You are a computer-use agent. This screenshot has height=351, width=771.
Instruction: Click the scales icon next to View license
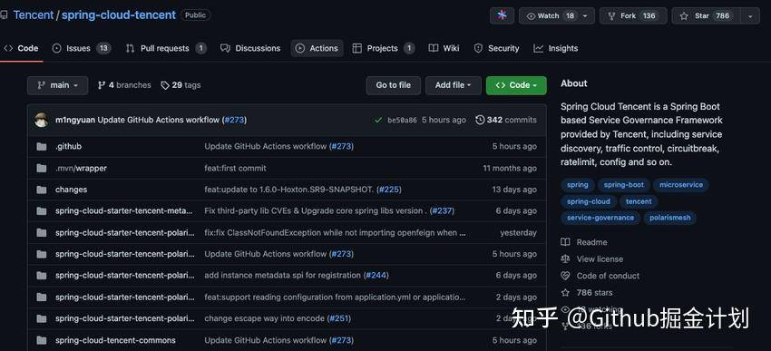tap(565, 259)
